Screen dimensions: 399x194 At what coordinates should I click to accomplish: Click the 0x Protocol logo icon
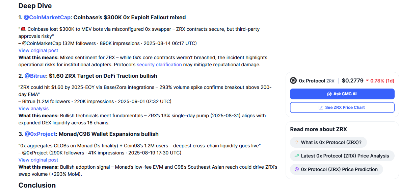click(x=293, y=81)
